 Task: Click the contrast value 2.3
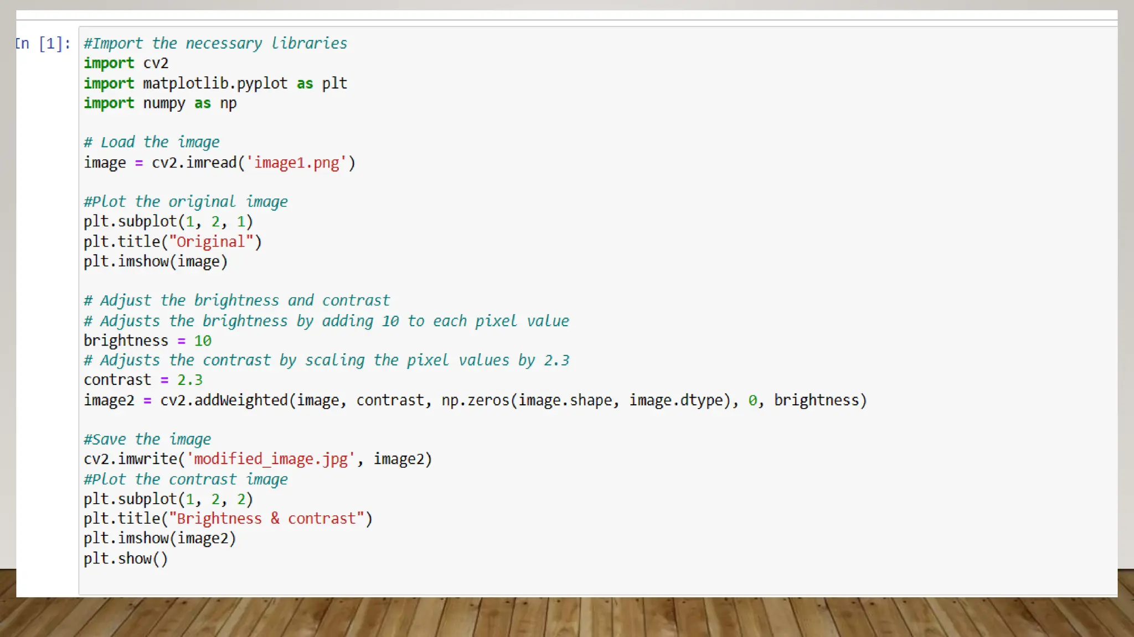click(x=189, y=380)
